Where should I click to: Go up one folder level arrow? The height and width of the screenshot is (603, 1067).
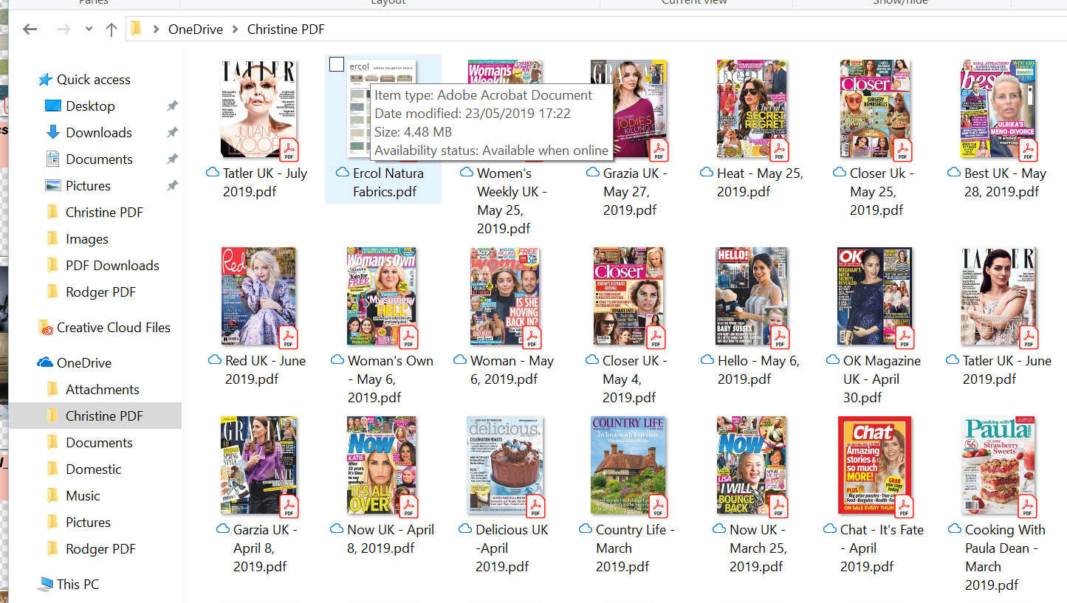(x=111, y=30)
